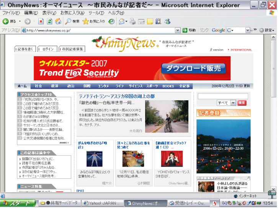Image resolution: width=278 pixels, height=209 pixels.
Task: Switch to 受信トレイ Outlook taskbar window
Action: pos(188,203)
